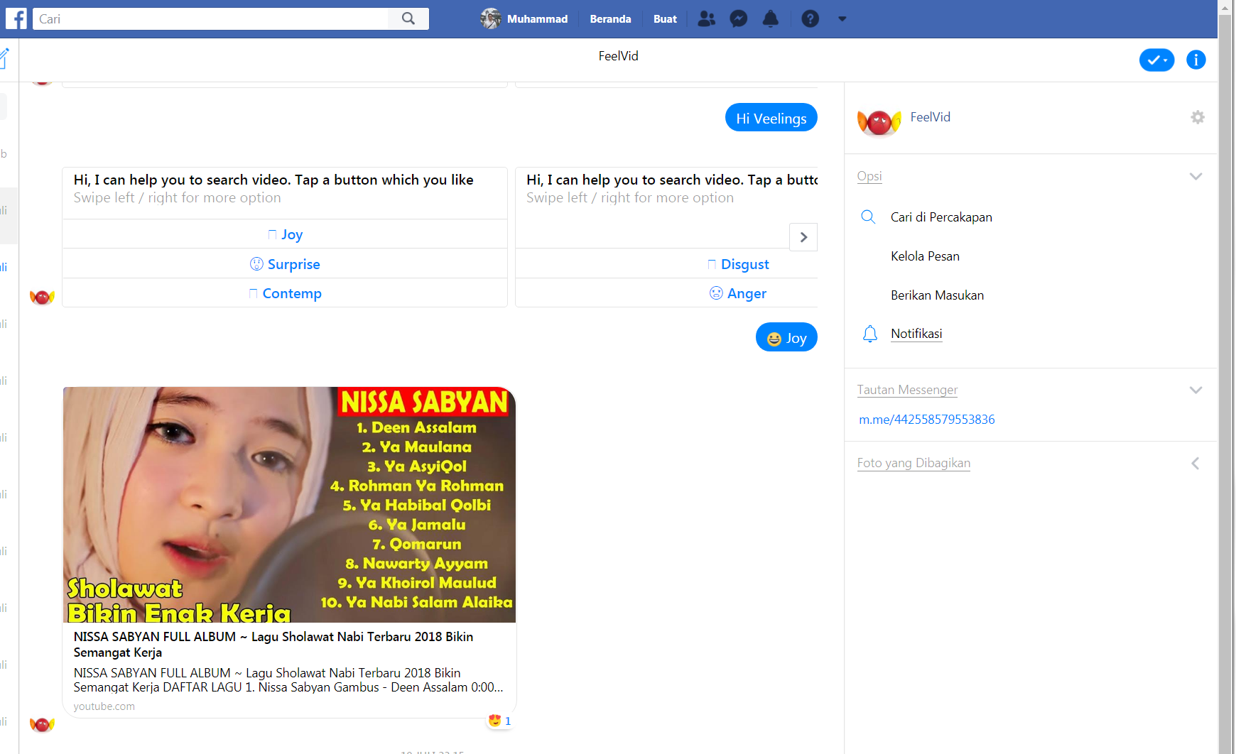Open the Buat menu
The image size is (1236, 754).
(665, 19)
